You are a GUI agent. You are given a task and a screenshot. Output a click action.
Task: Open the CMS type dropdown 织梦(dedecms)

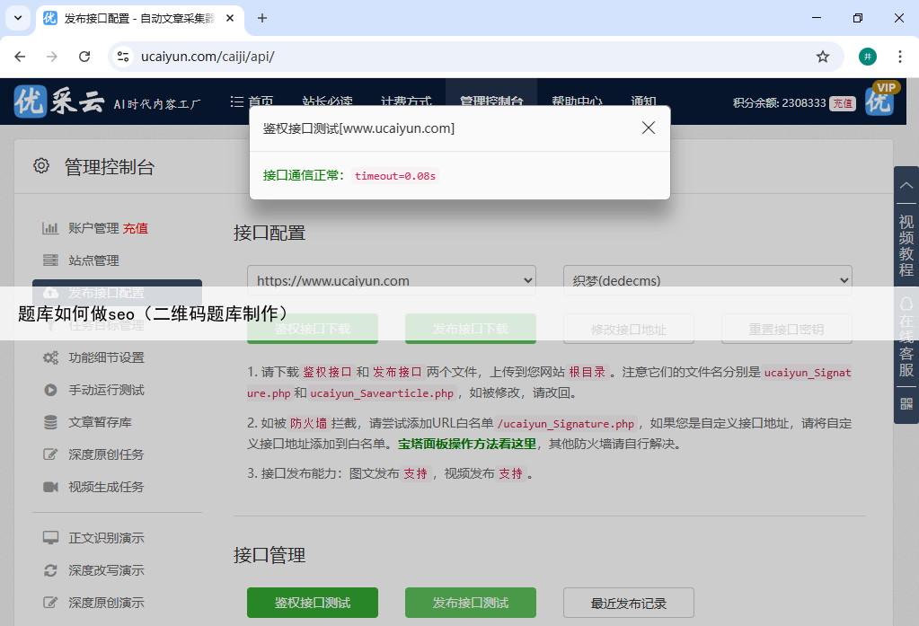tap(707, 280)
